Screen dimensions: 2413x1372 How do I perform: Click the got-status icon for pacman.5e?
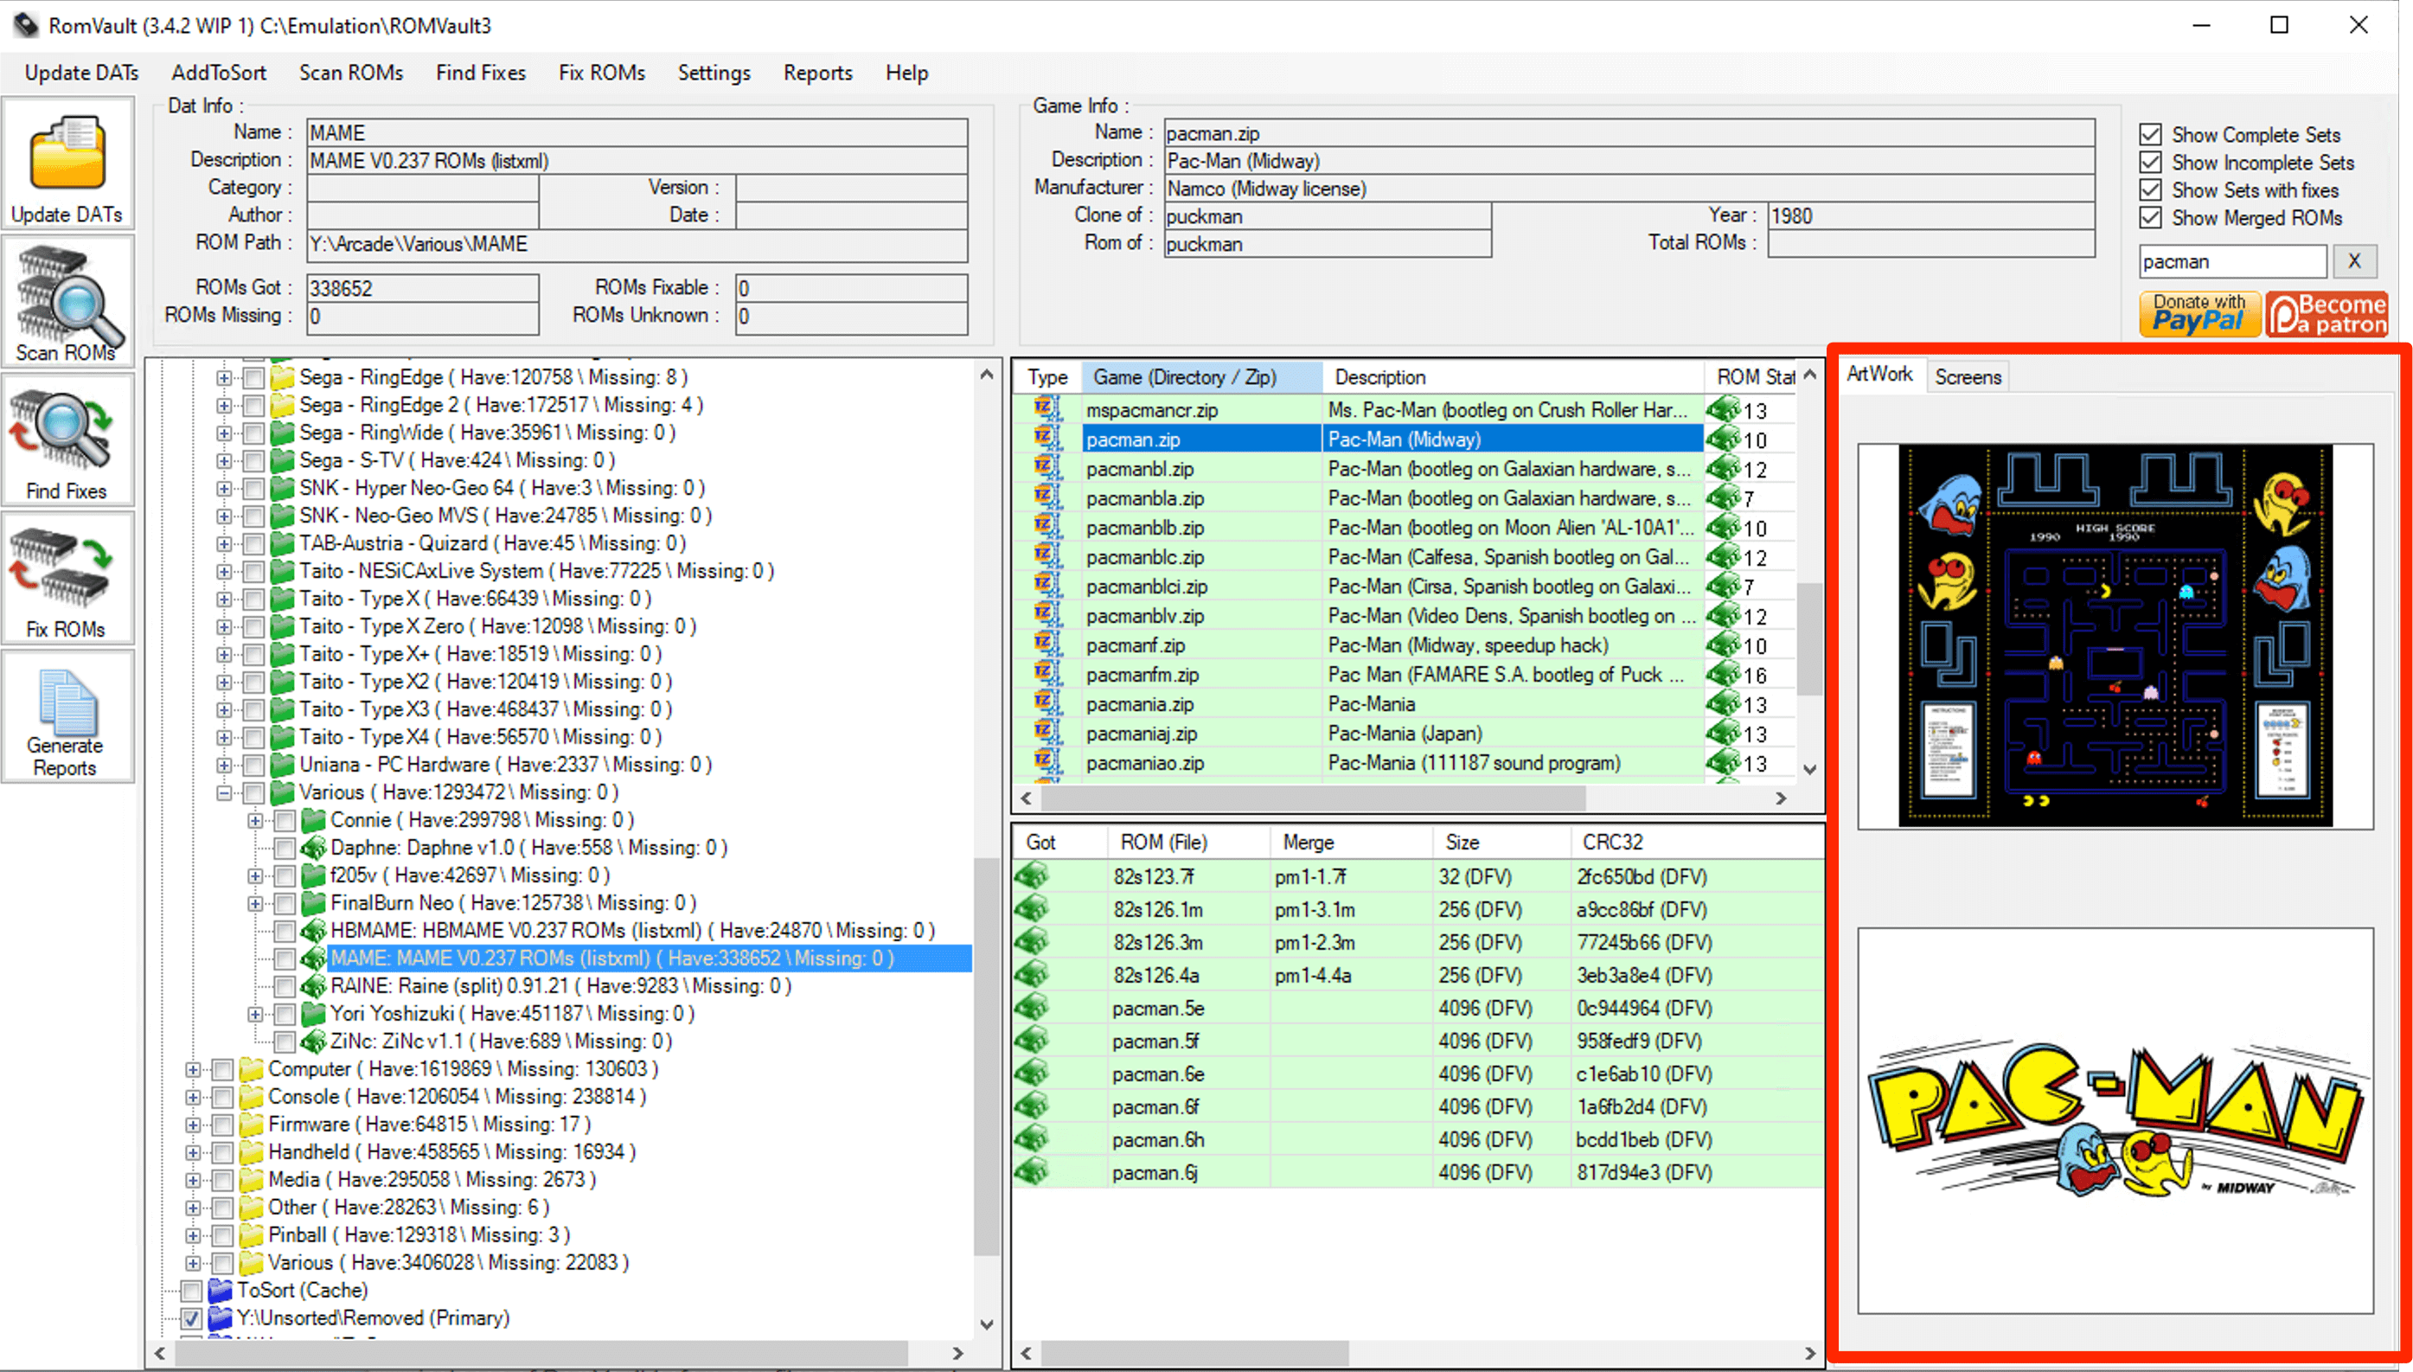[1031, 1009]
